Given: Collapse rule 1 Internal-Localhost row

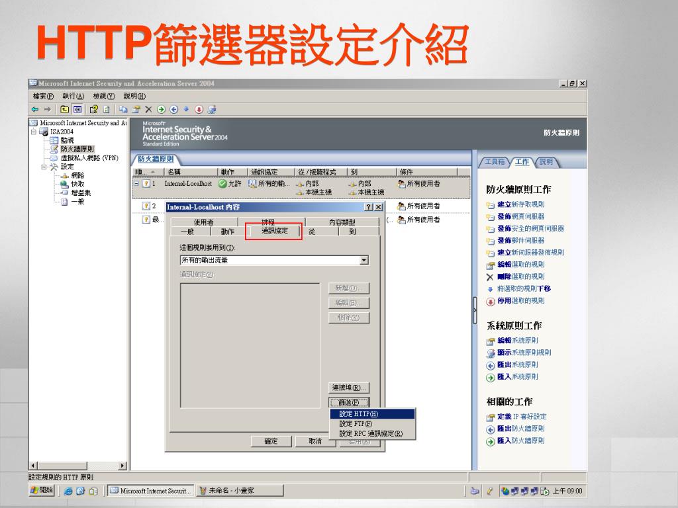Looking at the screenshot, I should click(x=136, y=184).
